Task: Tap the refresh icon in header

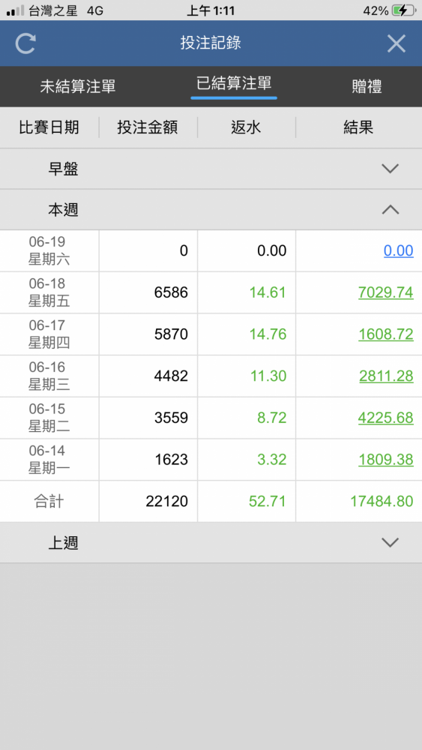Action: point(25,43)
